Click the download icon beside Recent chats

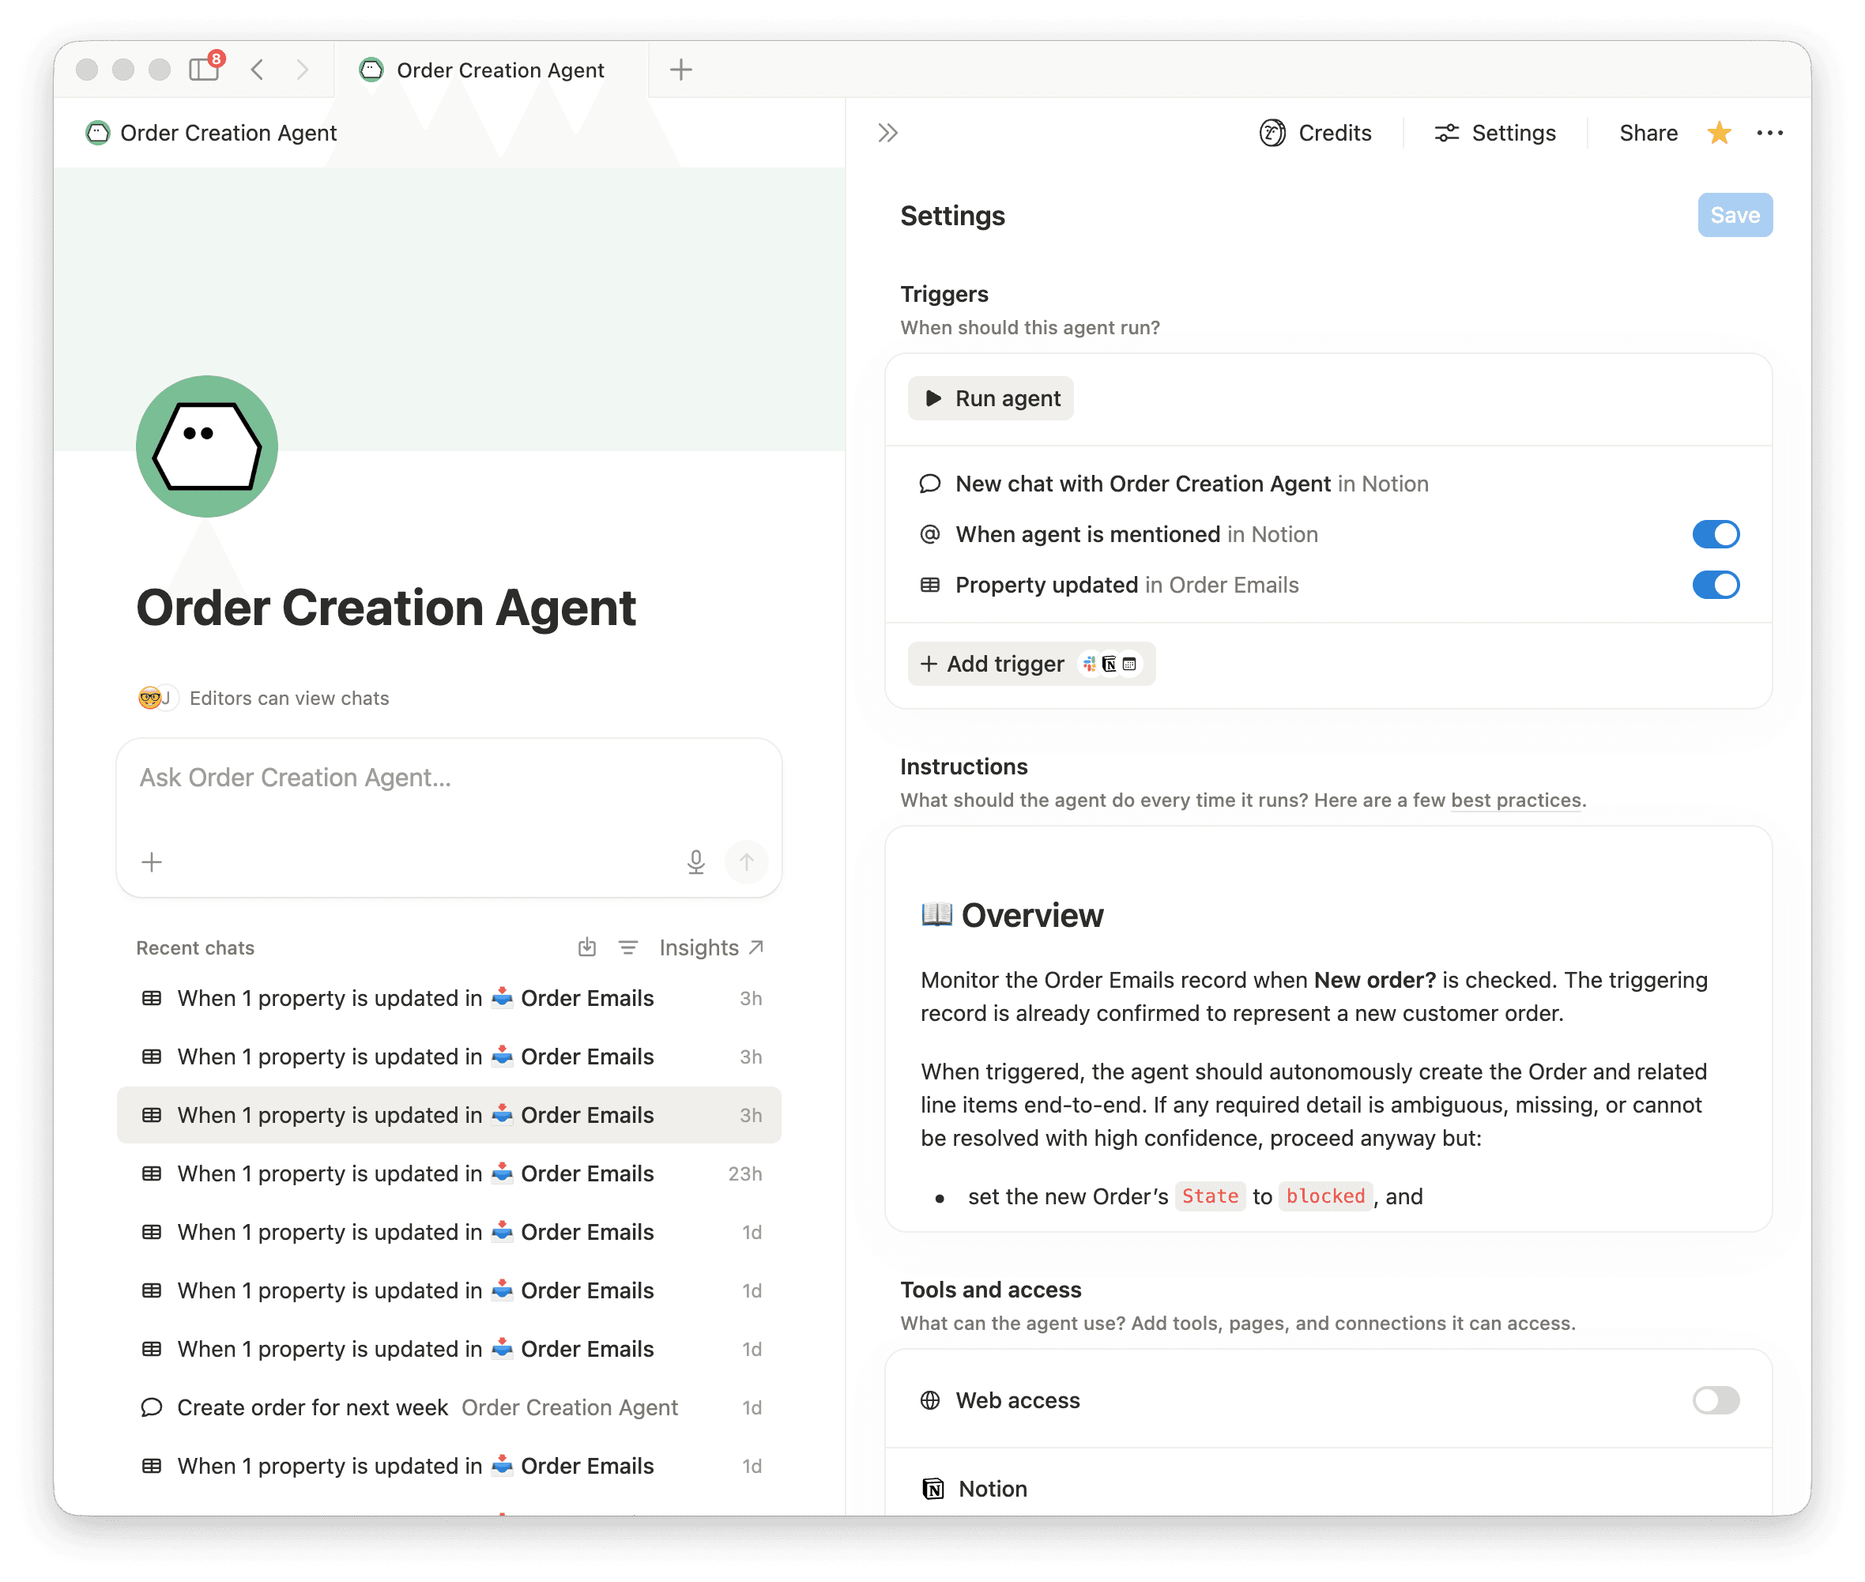coord(586,947)
